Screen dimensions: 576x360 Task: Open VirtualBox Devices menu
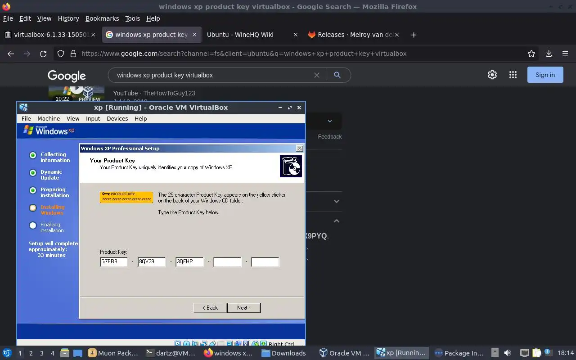click(x=117, y=119)
